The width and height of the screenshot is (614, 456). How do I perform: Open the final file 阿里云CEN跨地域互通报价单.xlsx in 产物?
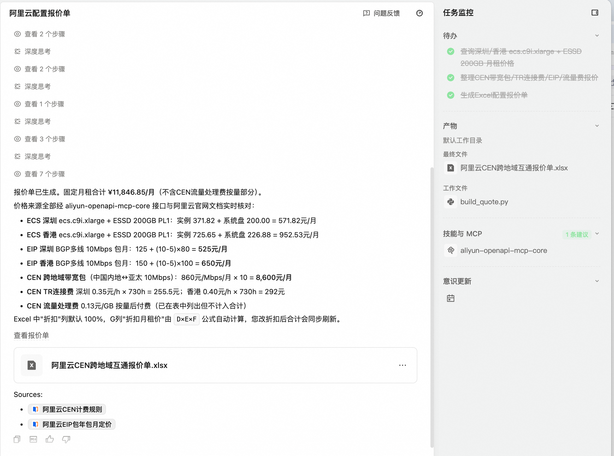pyautogui.click(x=514, y=168)
